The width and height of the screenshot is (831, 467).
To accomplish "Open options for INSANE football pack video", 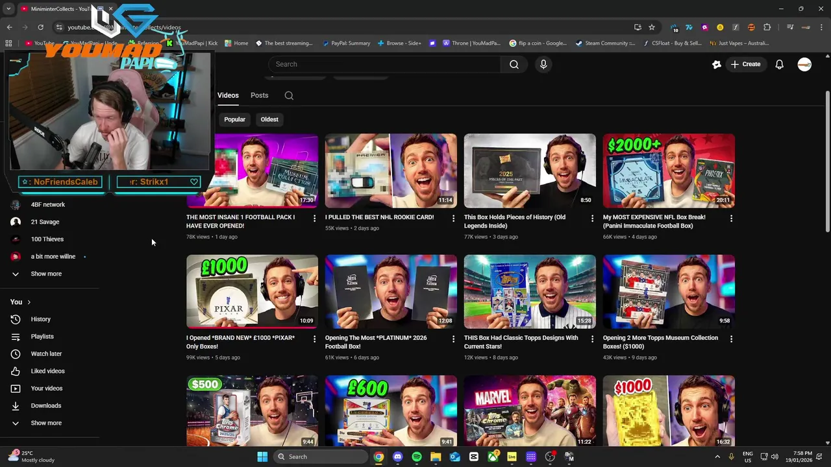I will coord(314,219).
